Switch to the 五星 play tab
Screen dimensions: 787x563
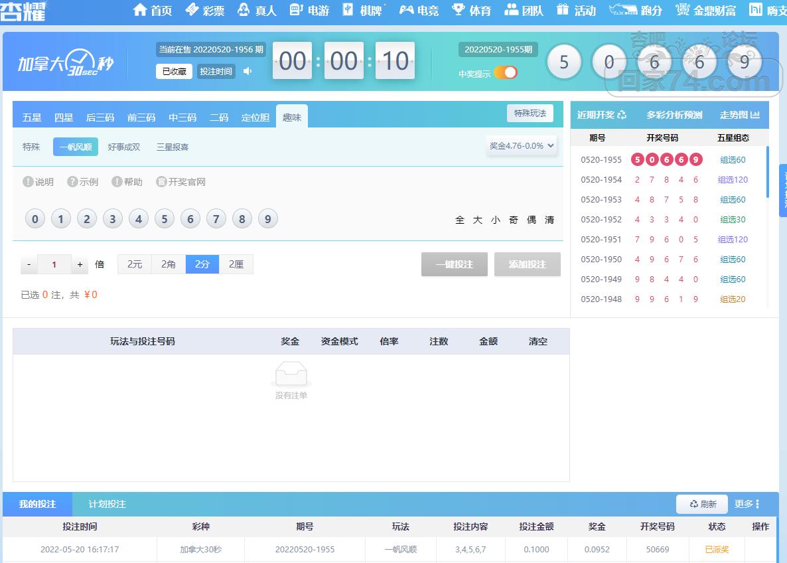(x=32, y=118)
